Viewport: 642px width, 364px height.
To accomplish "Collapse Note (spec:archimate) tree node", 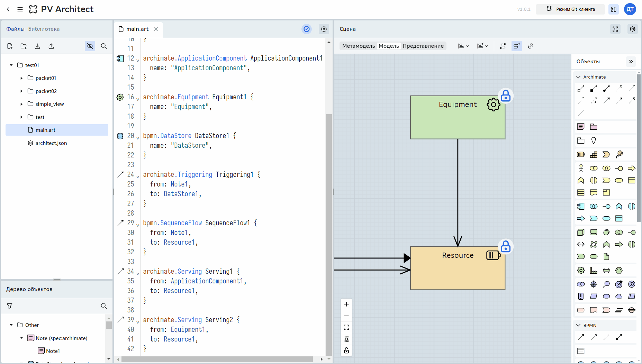I will tap(21, 338).
